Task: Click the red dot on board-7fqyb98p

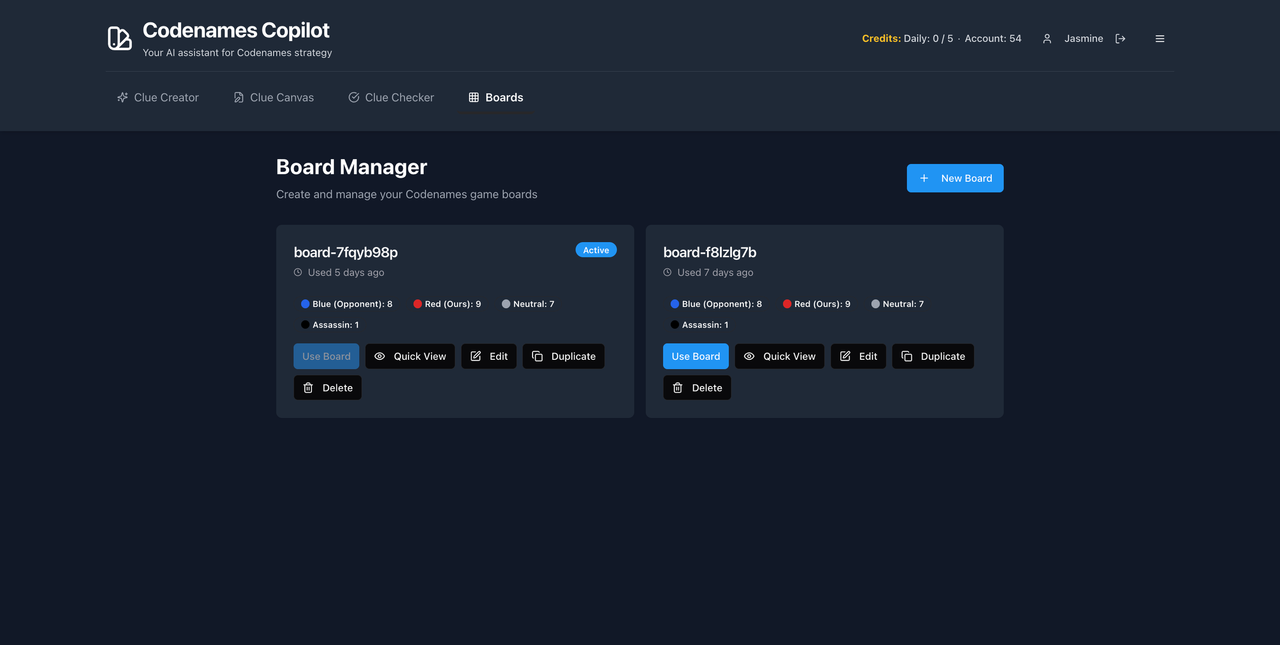Action: point(417,304)
